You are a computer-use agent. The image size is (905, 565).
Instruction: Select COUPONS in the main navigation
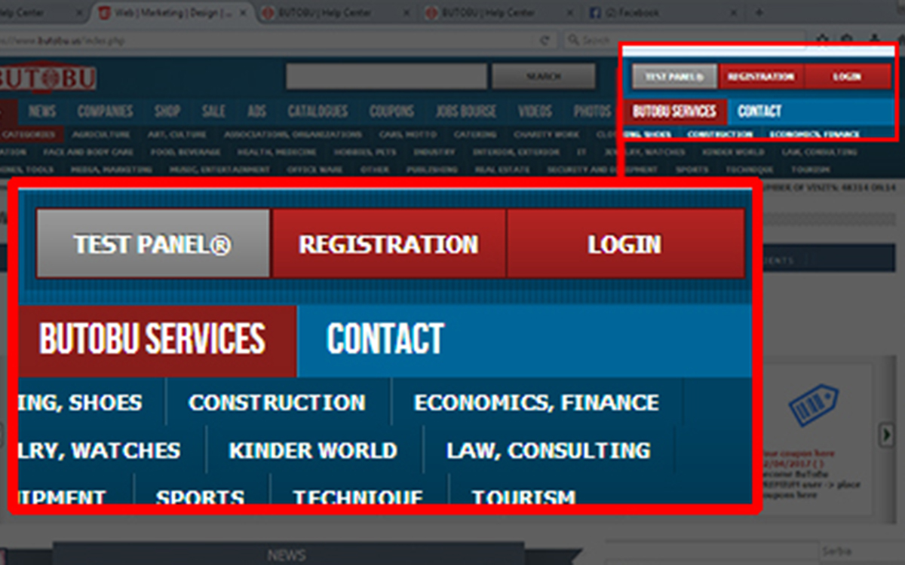click(391, 111)
